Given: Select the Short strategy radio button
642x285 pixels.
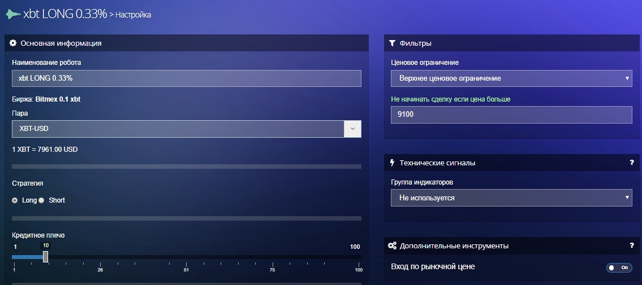Looking at the screenshot, I should (x=41, y=200).
